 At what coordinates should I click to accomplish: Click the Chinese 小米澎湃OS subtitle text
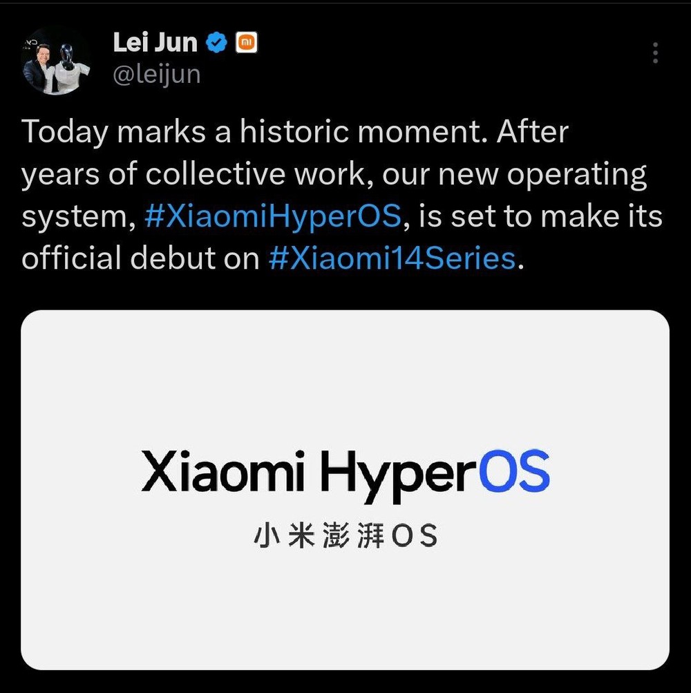click(345, 535)
